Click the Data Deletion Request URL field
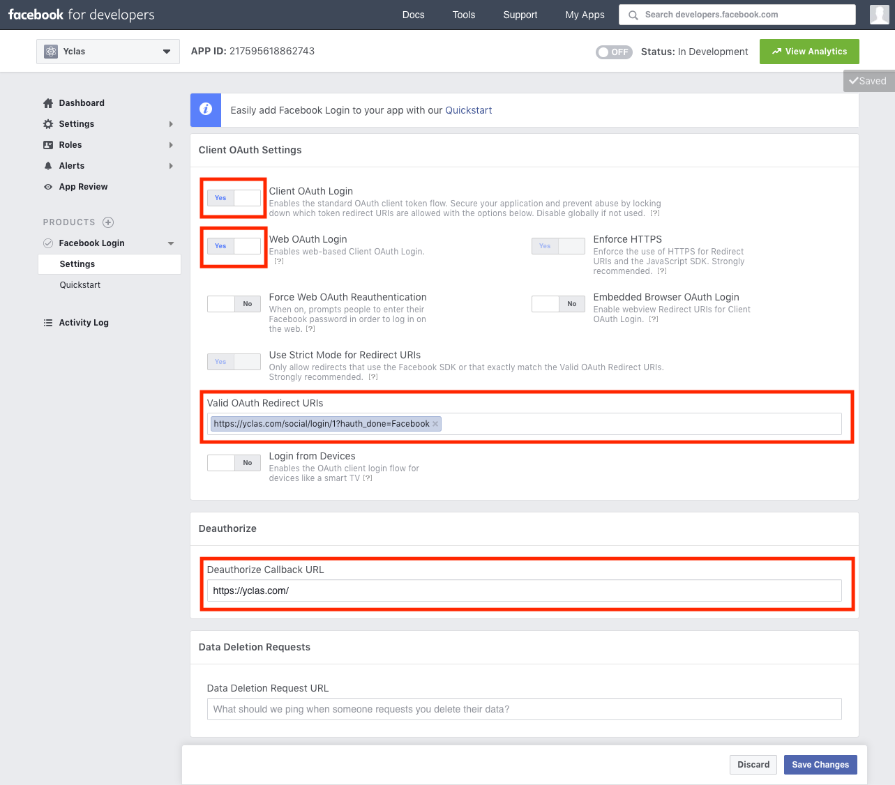Viewport: 895px width, 785px height. click(x=525, y=709)
